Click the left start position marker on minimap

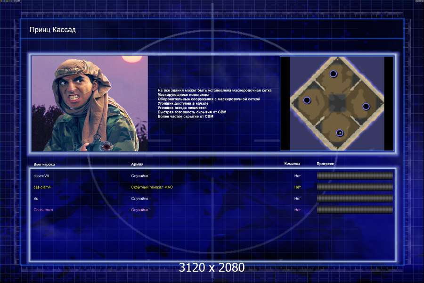307,100
